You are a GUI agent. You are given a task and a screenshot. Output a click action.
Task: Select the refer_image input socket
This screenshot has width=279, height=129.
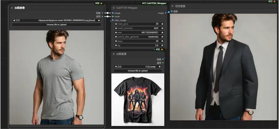coord(113,20)
